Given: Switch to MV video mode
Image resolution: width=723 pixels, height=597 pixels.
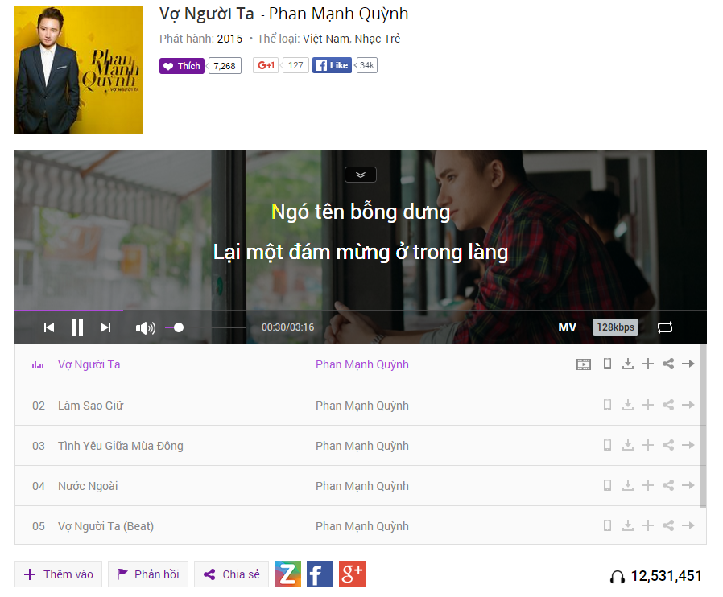Looking at the screenshot, I should point(567,327).
